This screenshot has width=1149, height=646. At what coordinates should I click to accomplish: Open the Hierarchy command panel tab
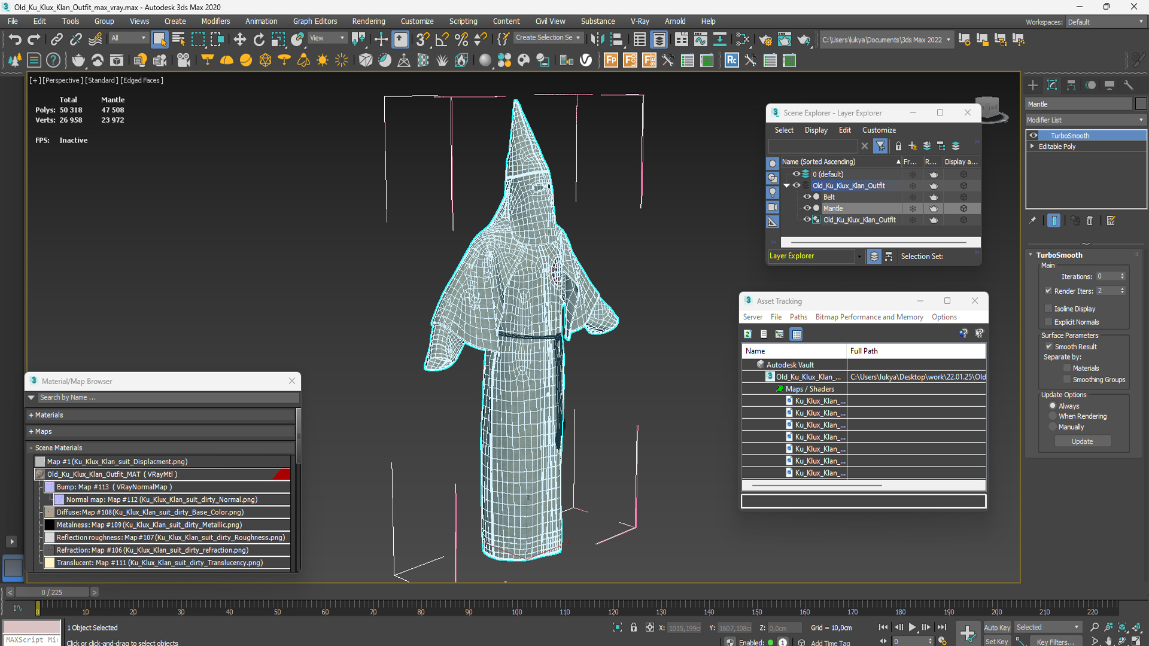[1071, 85]
